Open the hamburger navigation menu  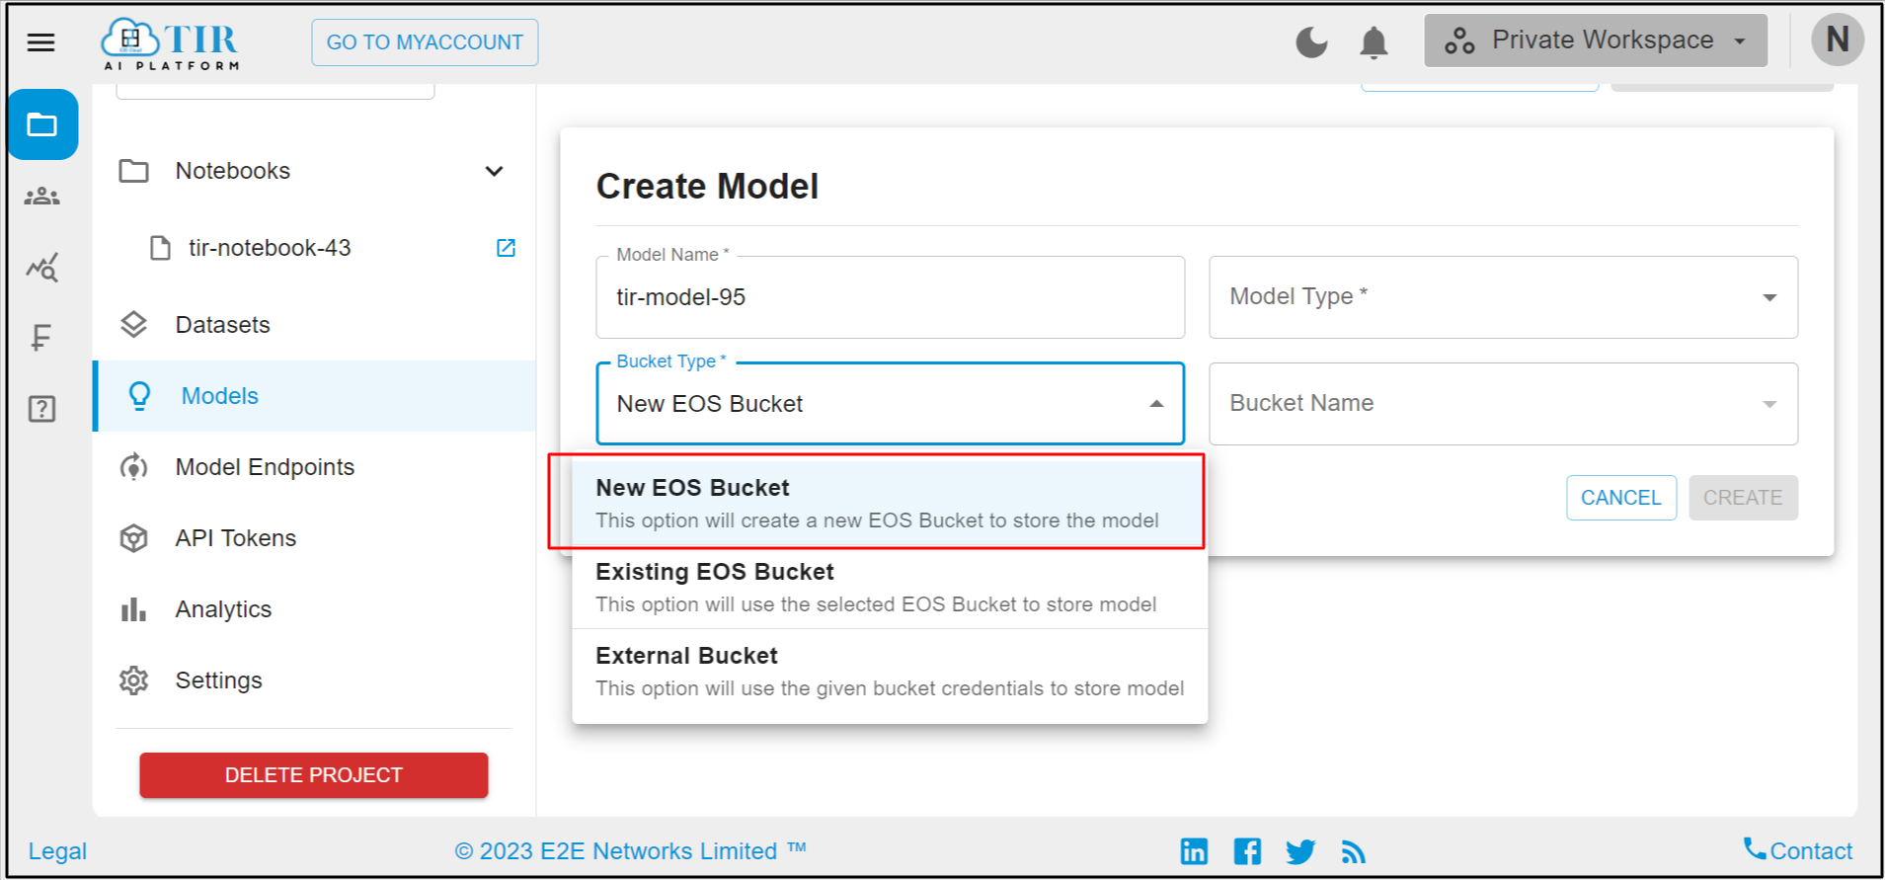click(40, 42)
